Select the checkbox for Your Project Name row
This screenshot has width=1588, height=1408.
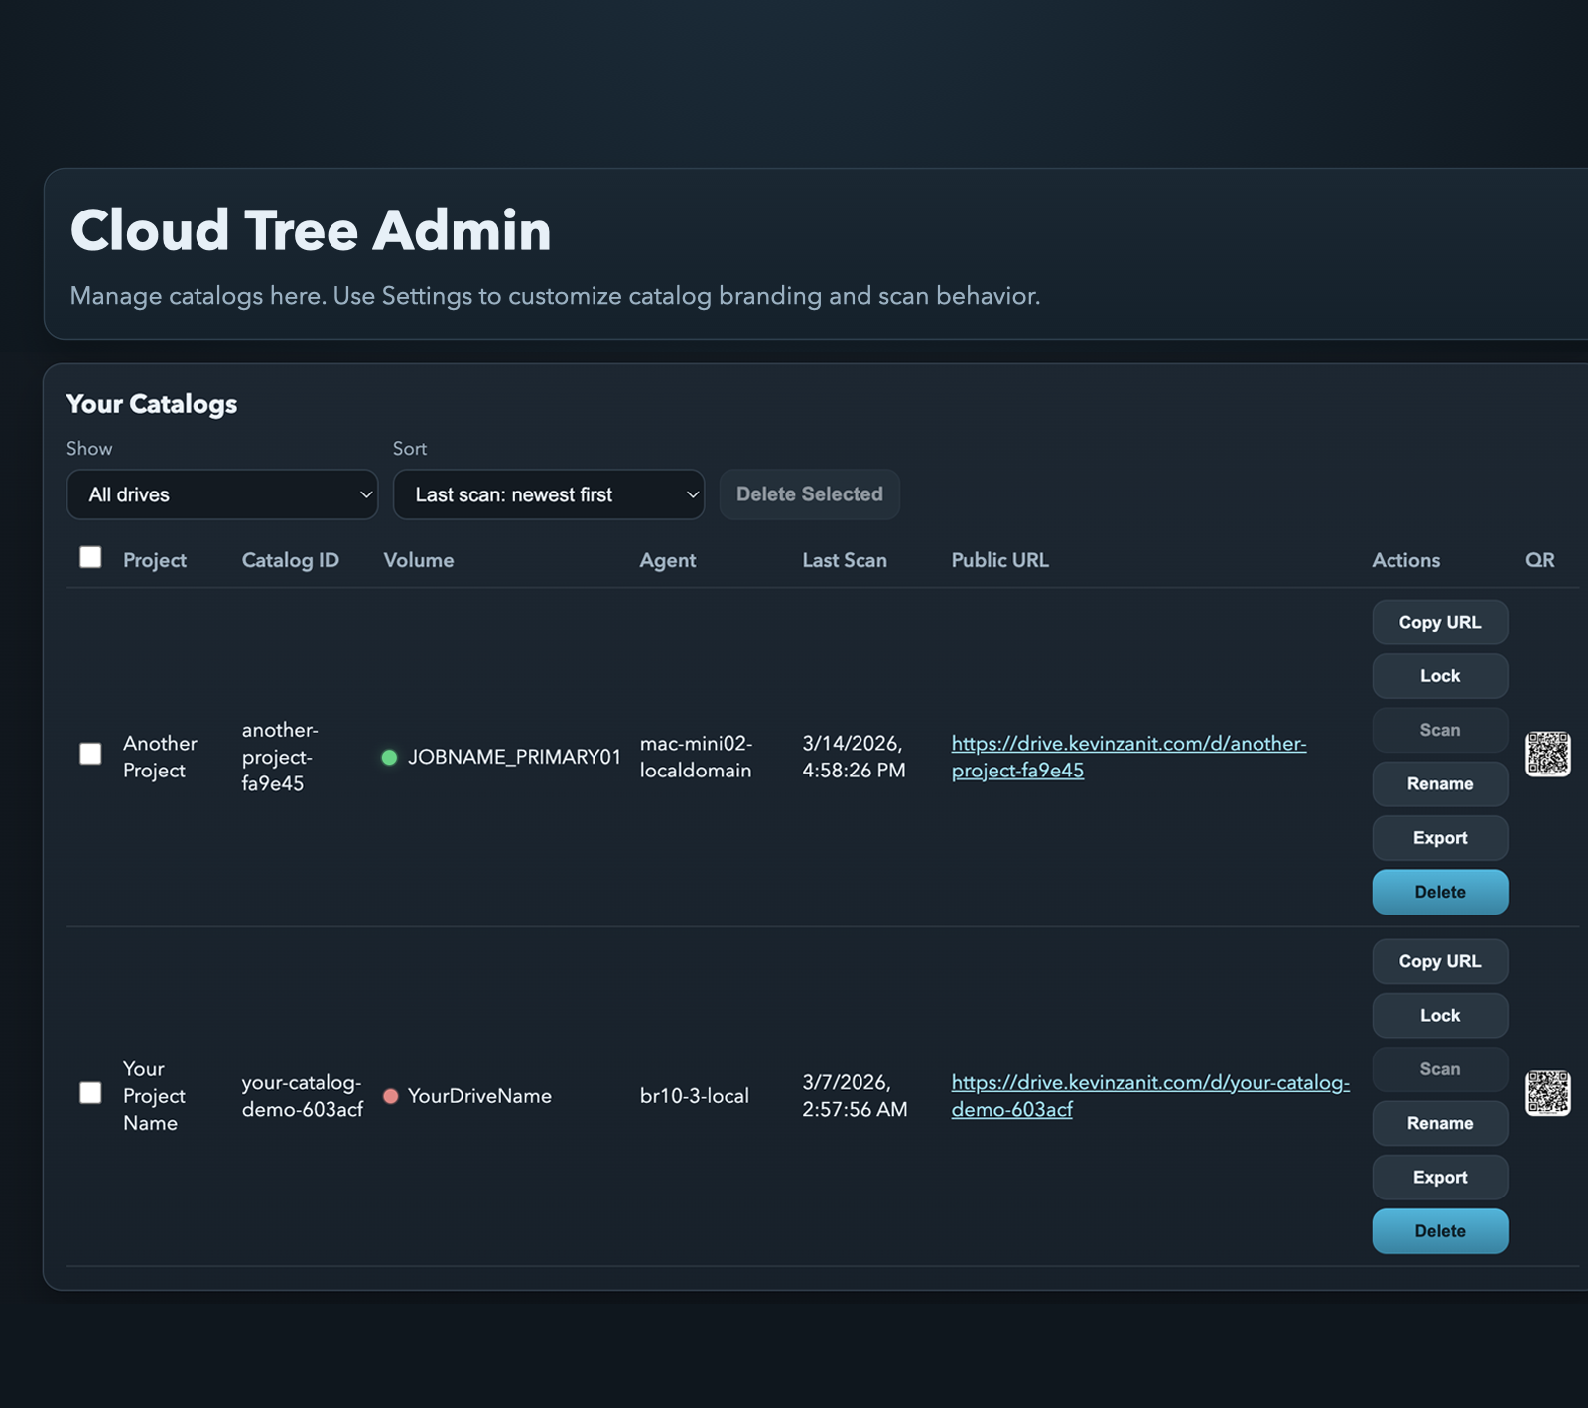90,1092
